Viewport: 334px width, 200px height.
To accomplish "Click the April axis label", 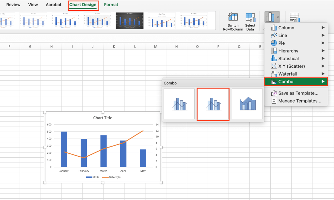I will [x=123, y=171].
